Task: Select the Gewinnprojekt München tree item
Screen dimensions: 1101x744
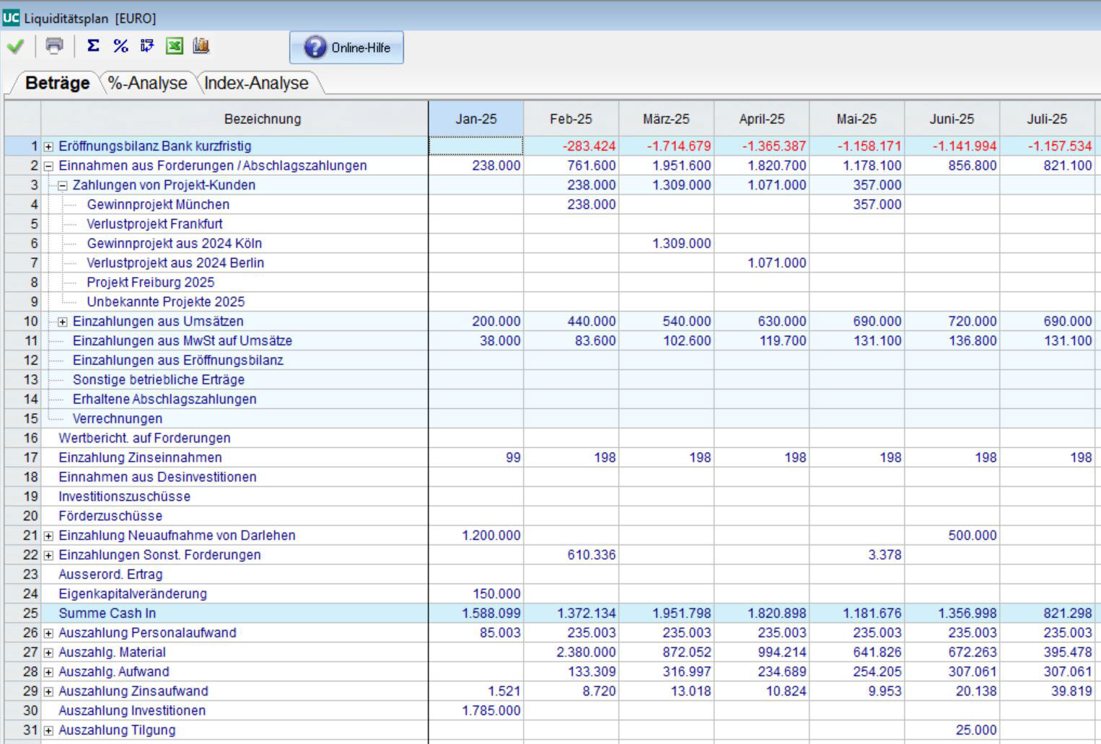Action: pyautogui.click(x=158, y=205)
